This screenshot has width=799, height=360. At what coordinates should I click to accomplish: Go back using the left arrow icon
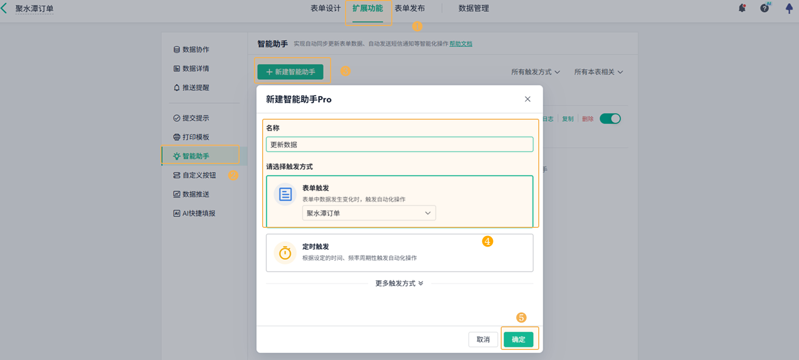click(4, 8)
